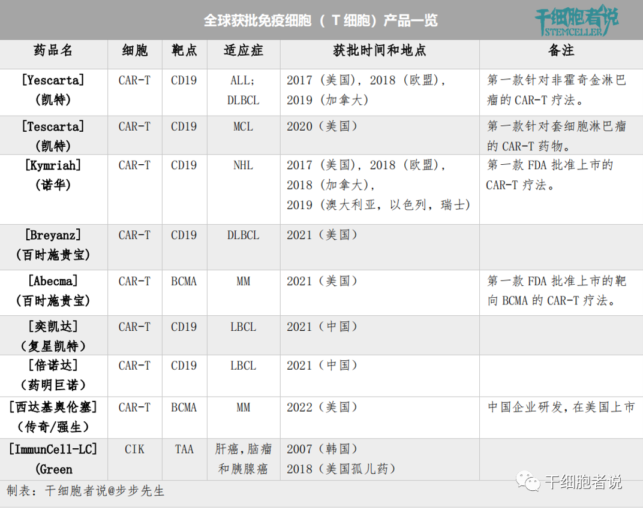
Task: Select note 第一款针对套细胞淋巴瘤的CAR-T药物
Action: click(x=557, y=136)
